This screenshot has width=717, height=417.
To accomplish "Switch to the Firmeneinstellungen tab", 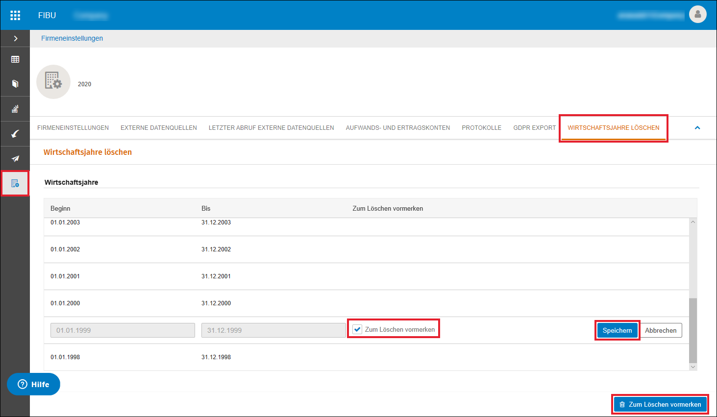I will point(73,128).
